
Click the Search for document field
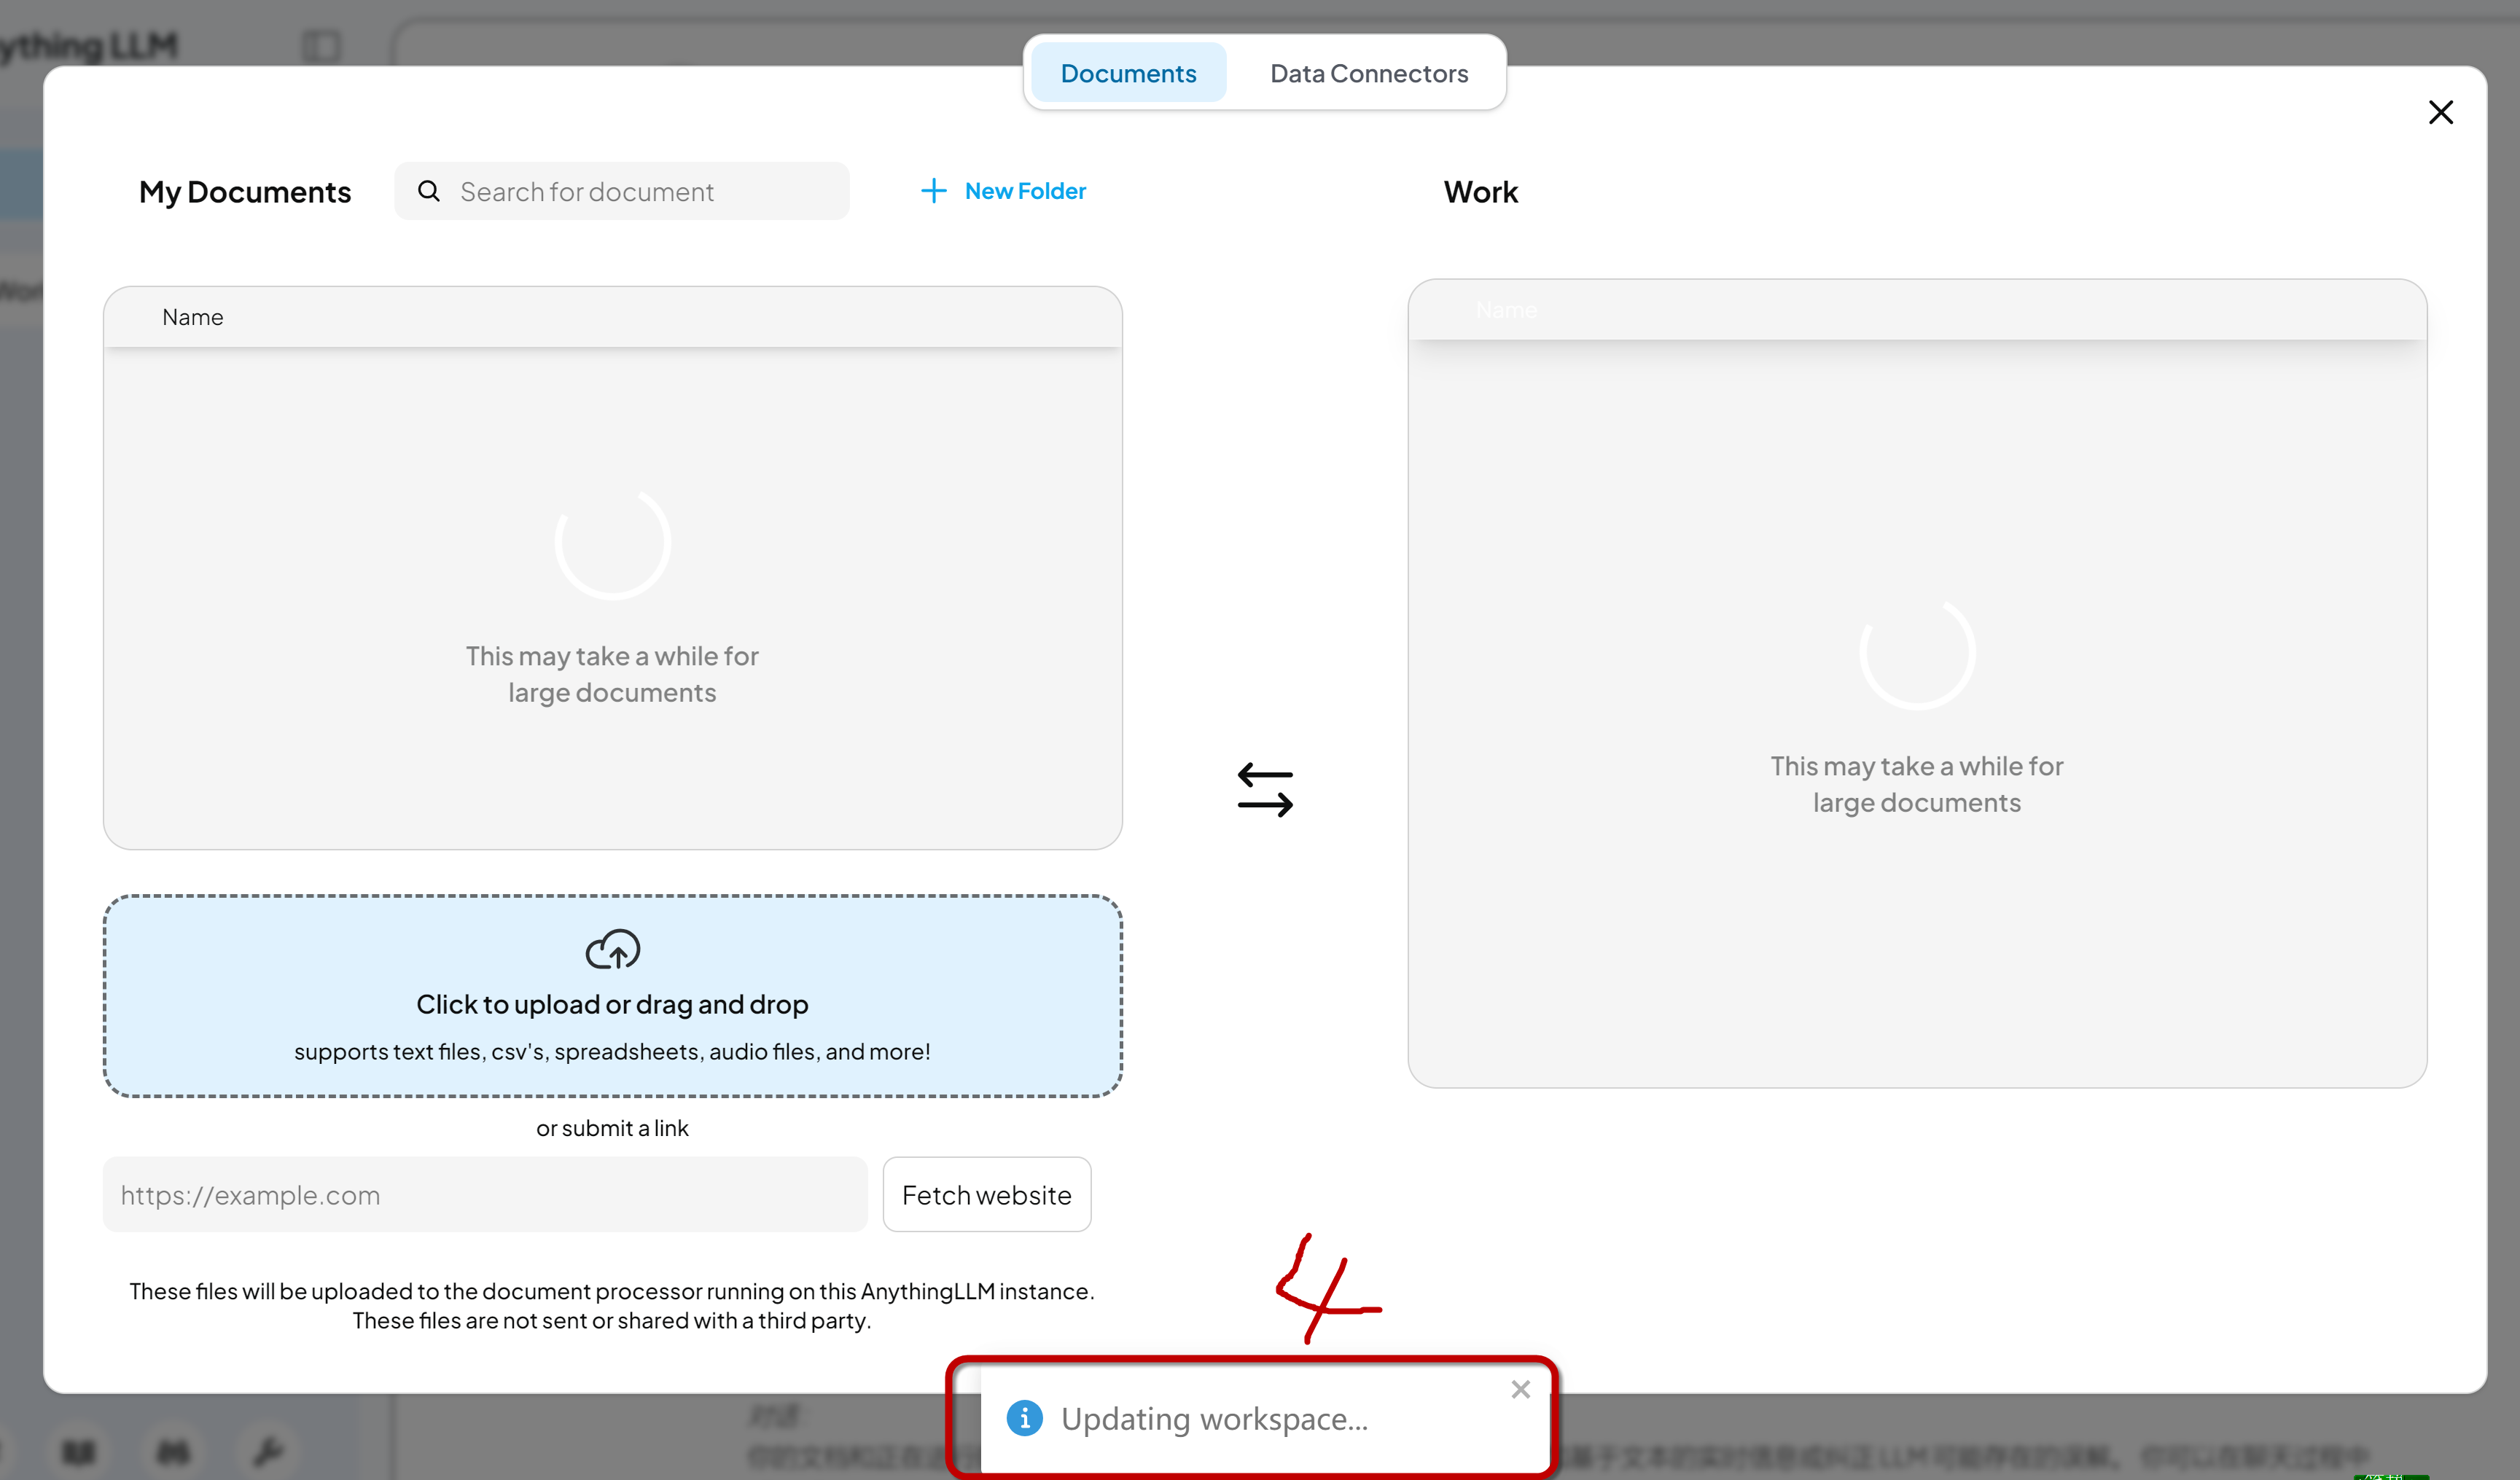622,191
